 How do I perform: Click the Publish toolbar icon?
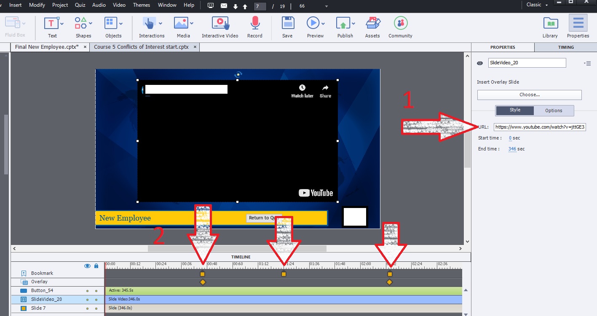coord(343,23)
